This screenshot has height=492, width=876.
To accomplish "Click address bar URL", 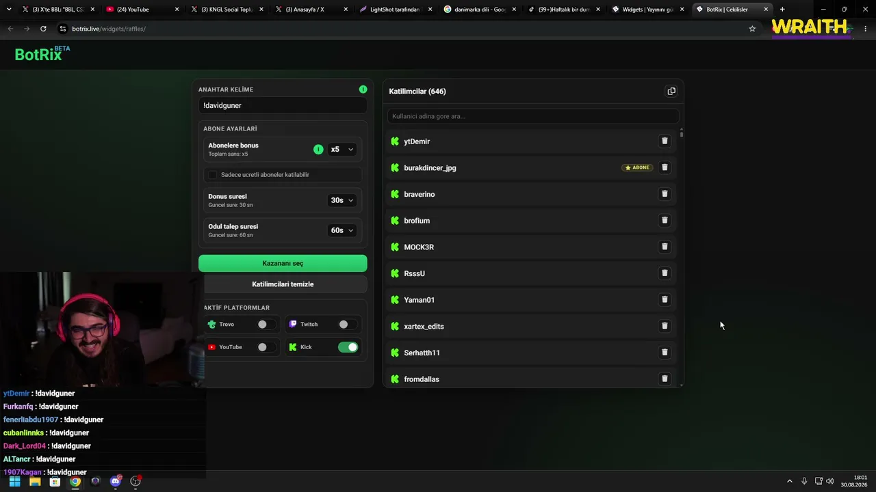I will point(109,29).
